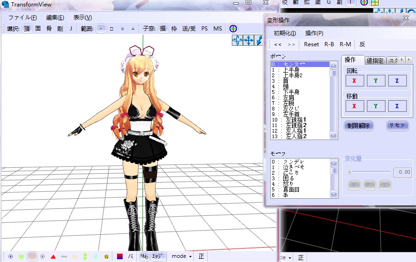Select the circle range selection mode
Screen dimensions: 416x262
click(122, 29)
